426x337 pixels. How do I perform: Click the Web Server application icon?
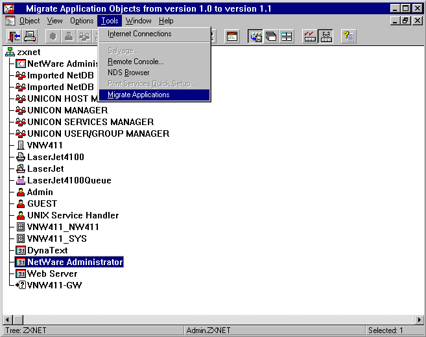[21, 273]
